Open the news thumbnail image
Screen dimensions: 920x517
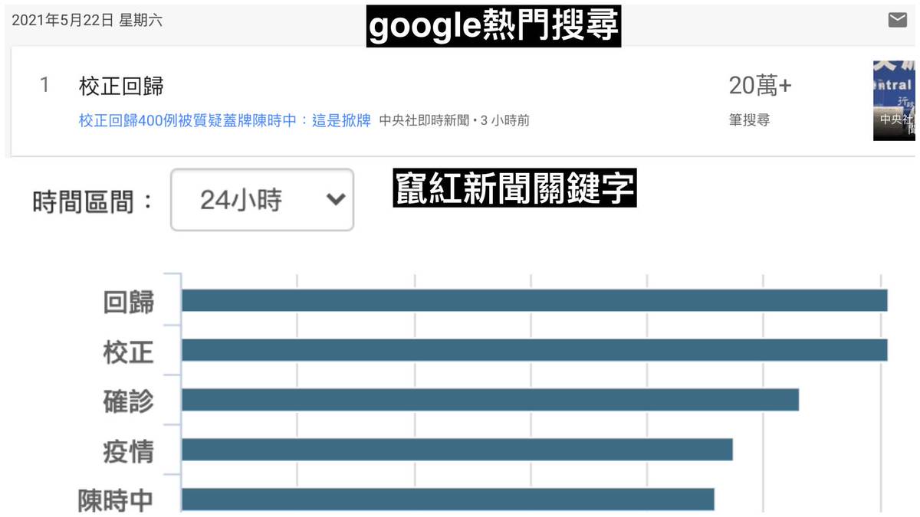[894, 100]
